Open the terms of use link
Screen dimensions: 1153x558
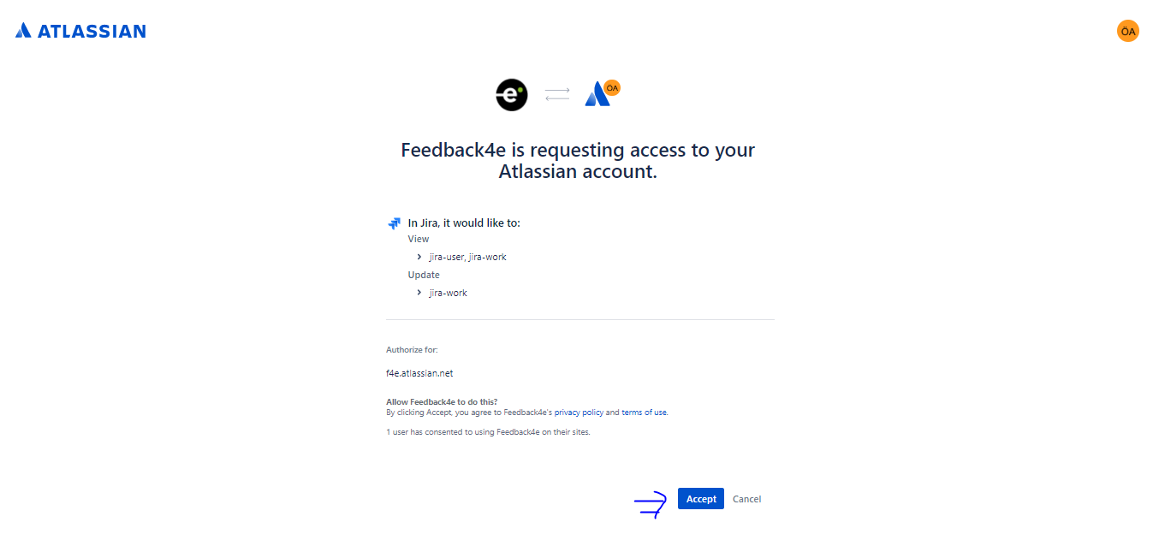[x=644, y=413]
